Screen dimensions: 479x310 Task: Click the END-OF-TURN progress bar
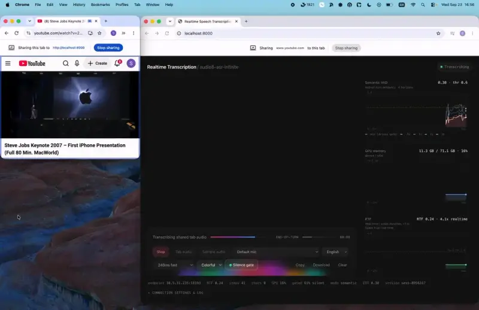pos(319,237)
